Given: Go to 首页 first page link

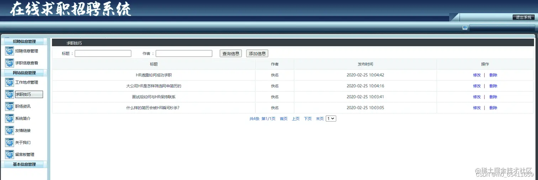Looking at the screenshot, I should [x=284, y=119].
